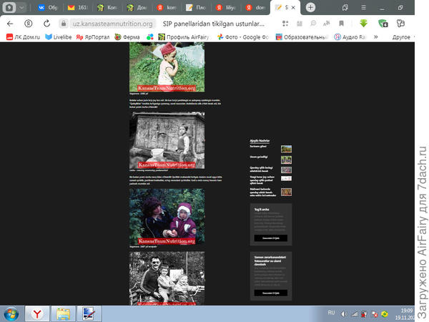Viewport: 429px width, 322px height.
Task: Open the Livelib bookmark
Action: click(58, 36)
